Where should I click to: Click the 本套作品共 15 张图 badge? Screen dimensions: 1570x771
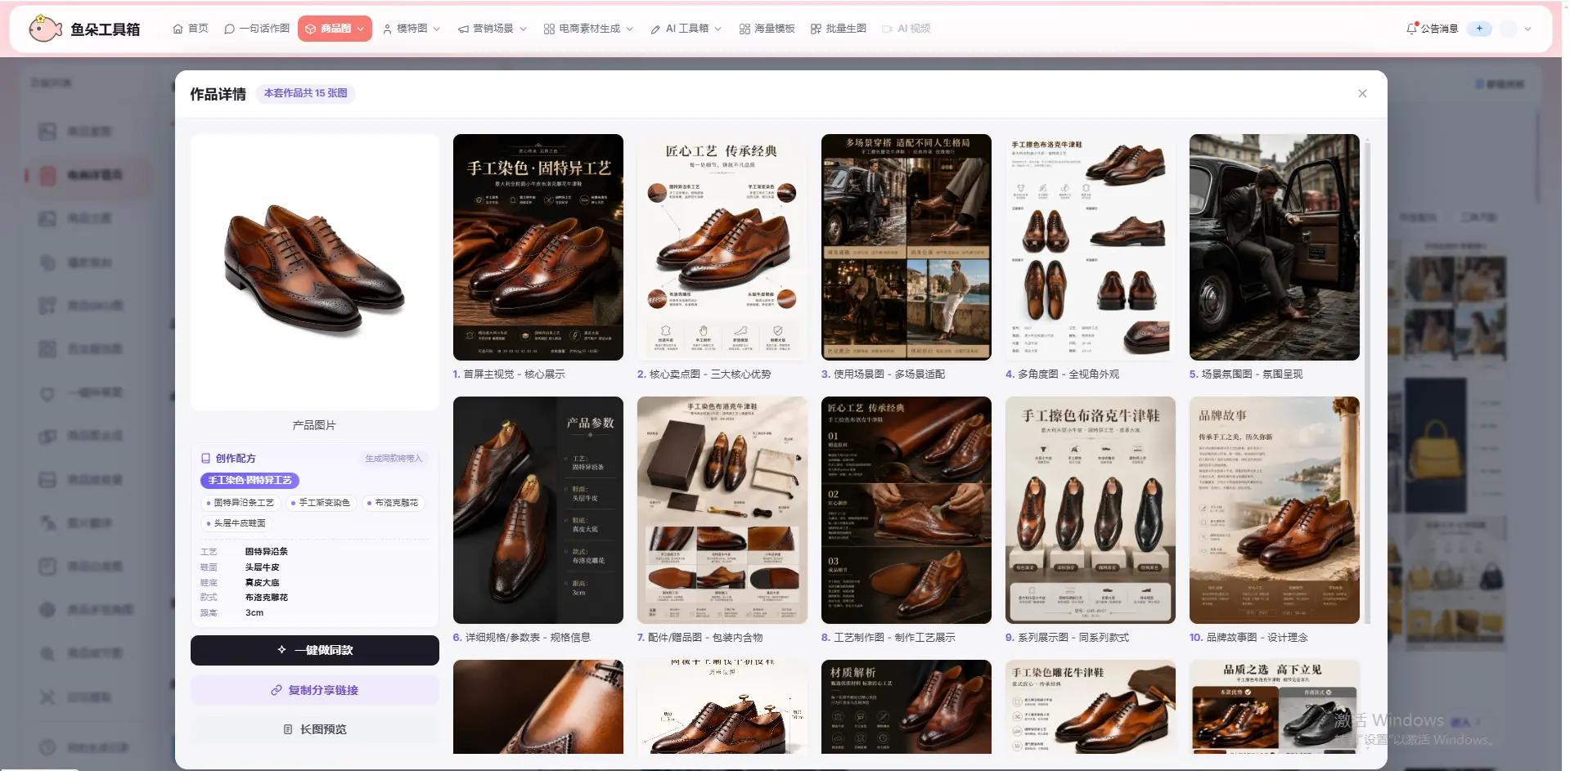pos(305,93)
